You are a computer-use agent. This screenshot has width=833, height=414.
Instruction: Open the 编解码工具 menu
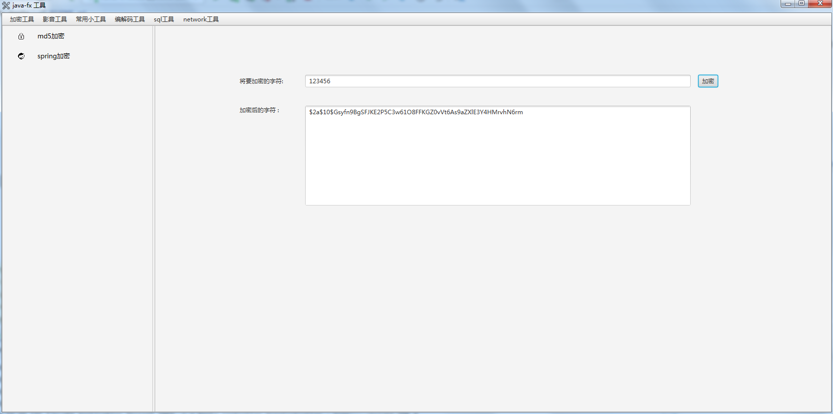coord(130,19)
